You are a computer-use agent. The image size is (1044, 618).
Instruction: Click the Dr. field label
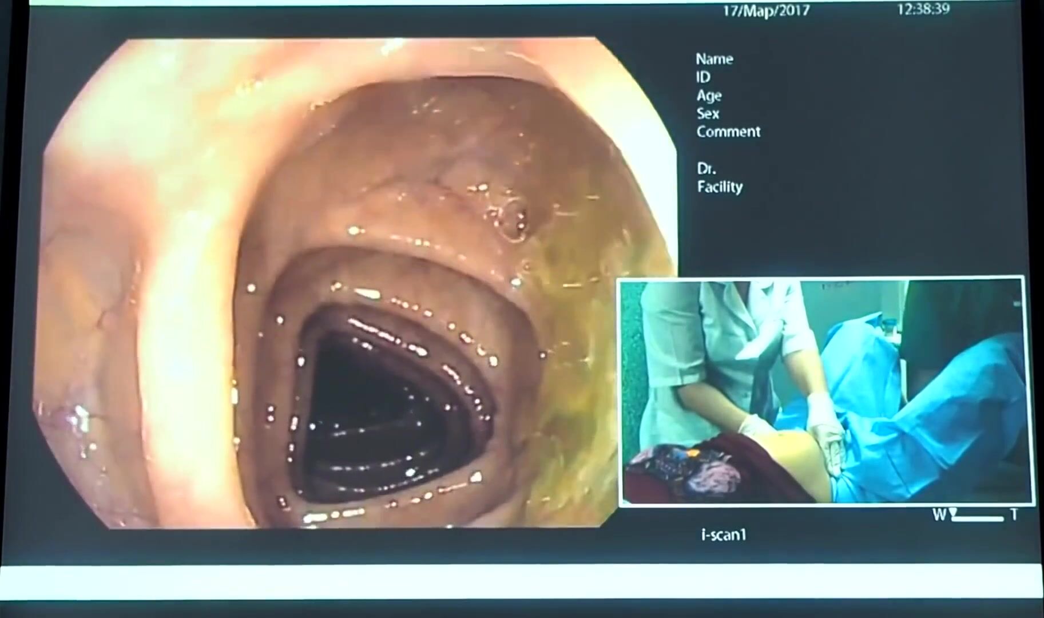click(706, 169)
